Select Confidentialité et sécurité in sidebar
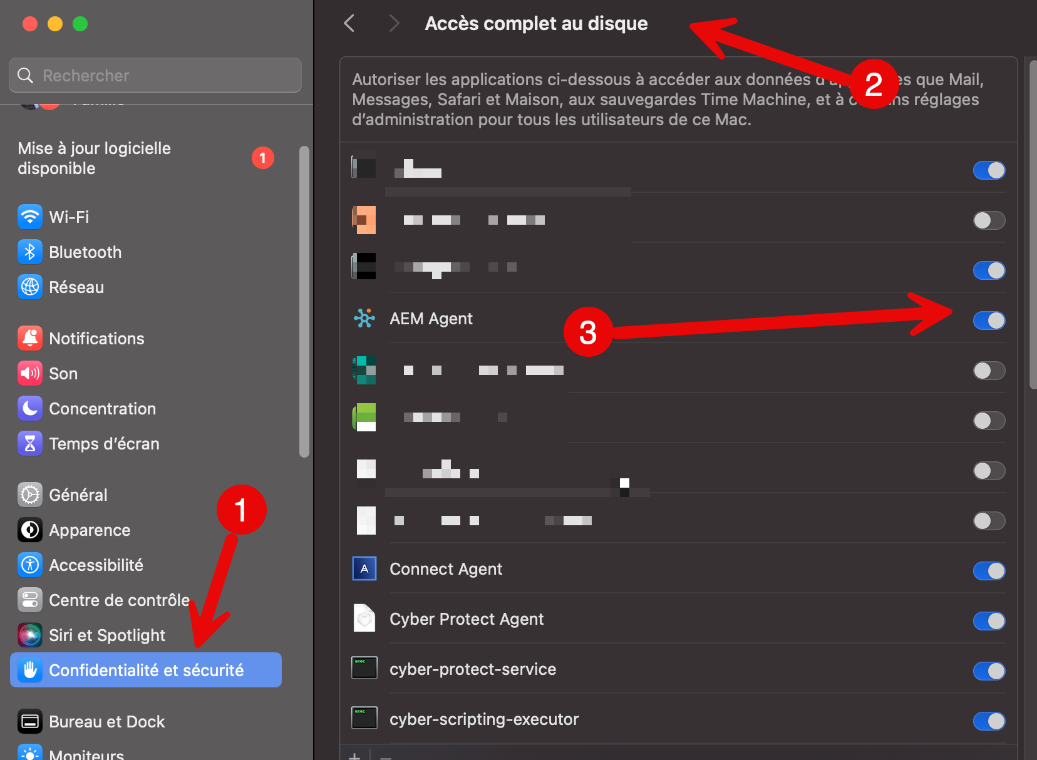The image size is (1037, 760). (x=146, y=670)
